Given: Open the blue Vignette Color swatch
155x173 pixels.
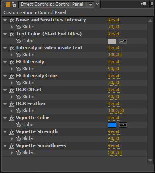Looking at the screenshot, I should pos(112,125).
